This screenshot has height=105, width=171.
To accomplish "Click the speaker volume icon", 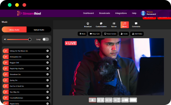I will coord(5,40).
